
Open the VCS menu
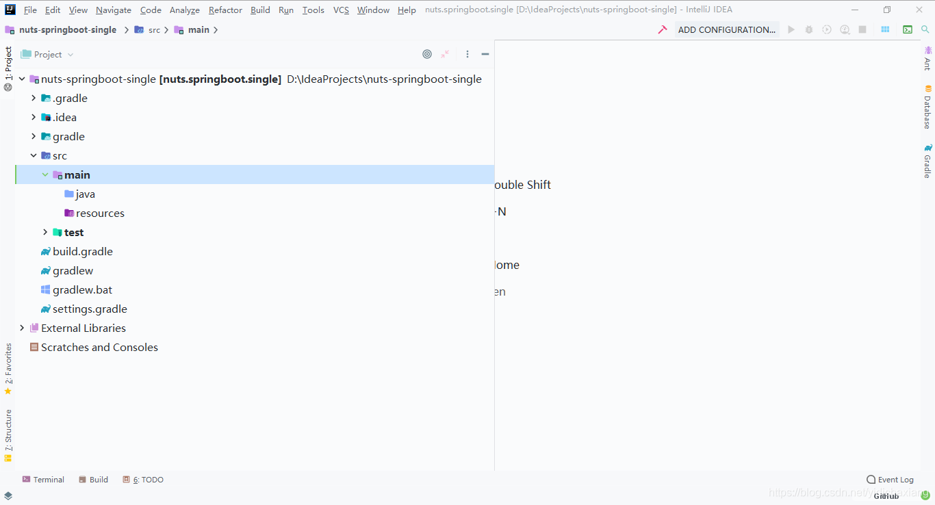point(341,10)
